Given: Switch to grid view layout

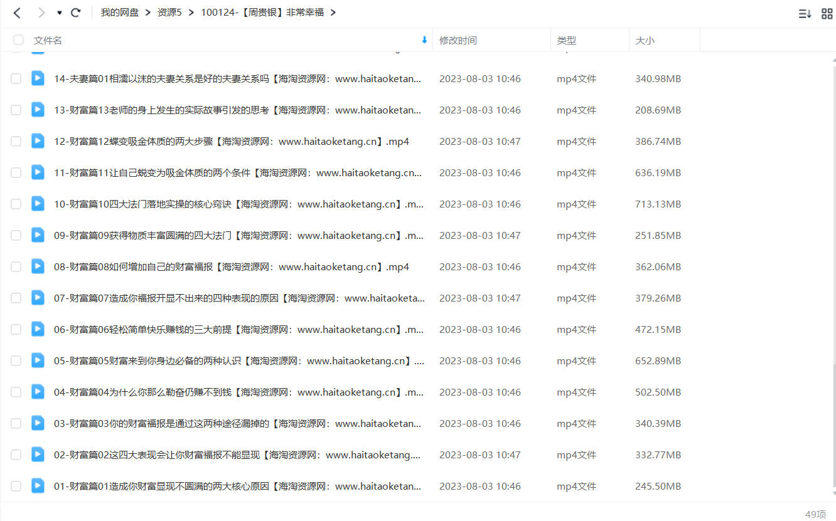Looking at the screenshot, I should coord(827,13).
